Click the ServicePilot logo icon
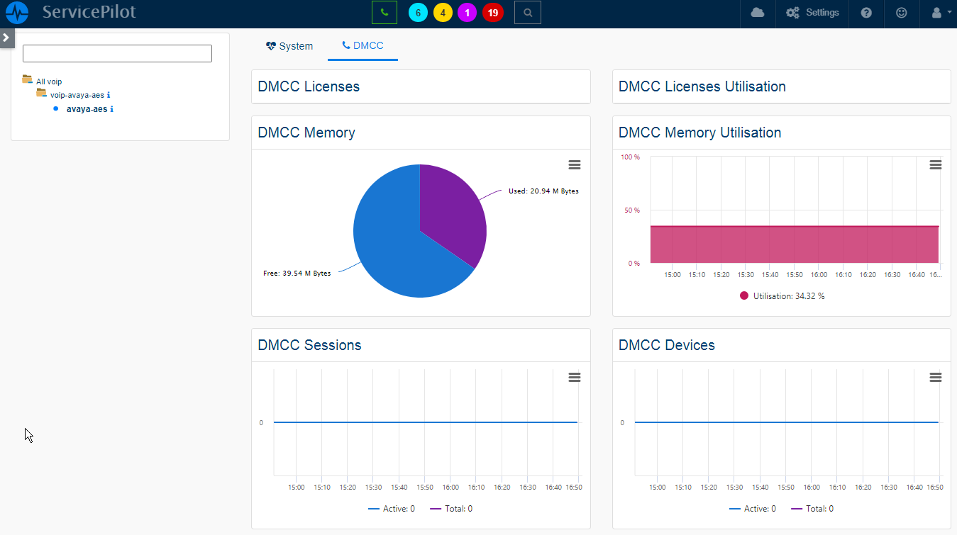 (x=17, y=13)
